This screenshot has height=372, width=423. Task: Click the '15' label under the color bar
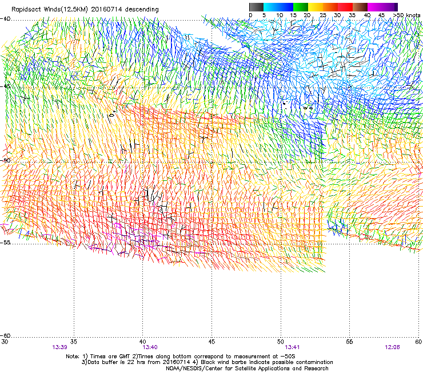(x=293, y=15)
